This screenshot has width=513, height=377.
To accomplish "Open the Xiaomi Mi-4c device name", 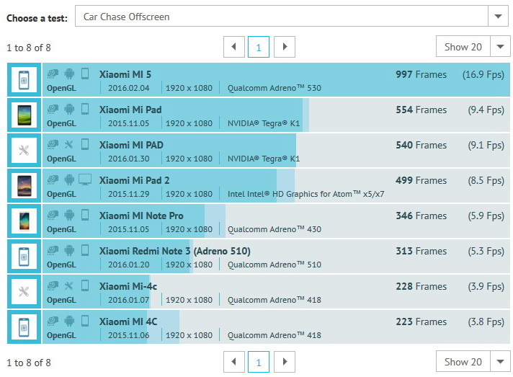I will click(128, 286).
